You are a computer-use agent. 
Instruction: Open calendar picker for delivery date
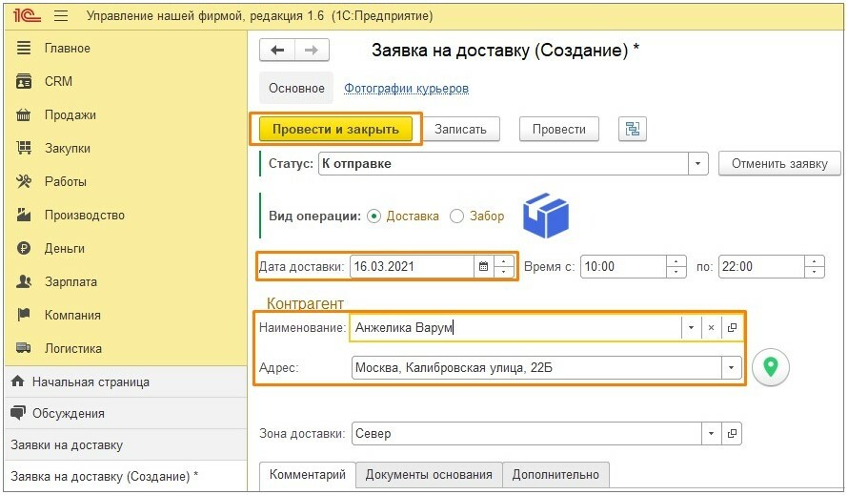click(483, 266)
